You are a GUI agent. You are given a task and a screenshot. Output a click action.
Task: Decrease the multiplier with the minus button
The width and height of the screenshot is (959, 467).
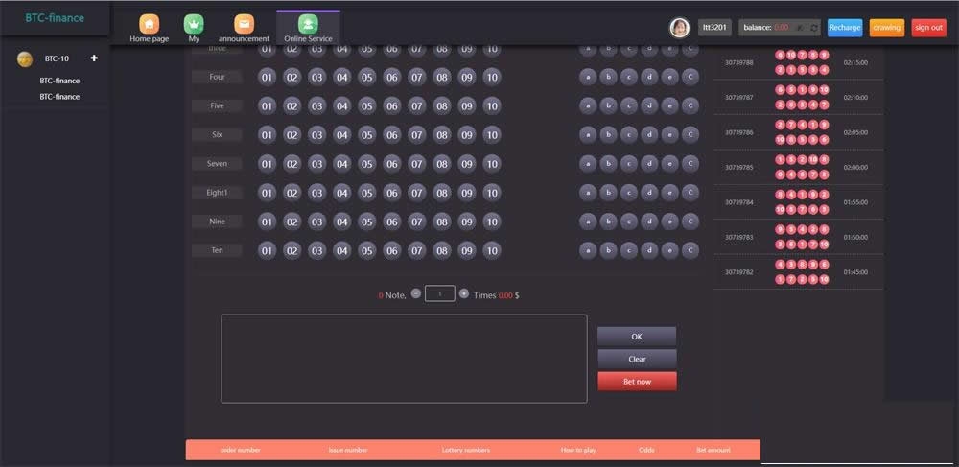[x=415, y=293]
